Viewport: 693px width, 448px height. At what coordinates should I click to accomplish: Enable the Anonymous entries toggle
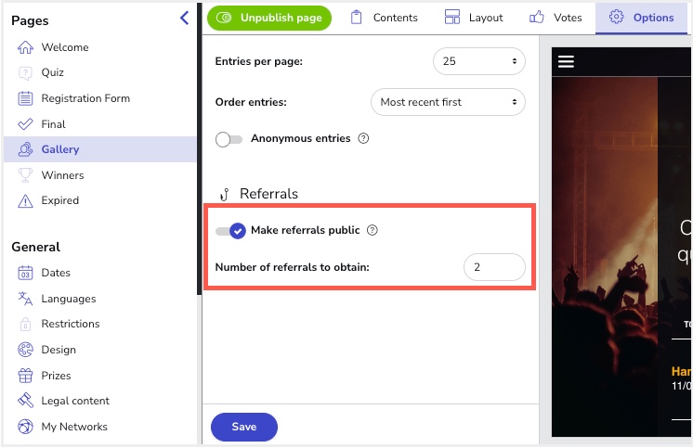(229, 139)
